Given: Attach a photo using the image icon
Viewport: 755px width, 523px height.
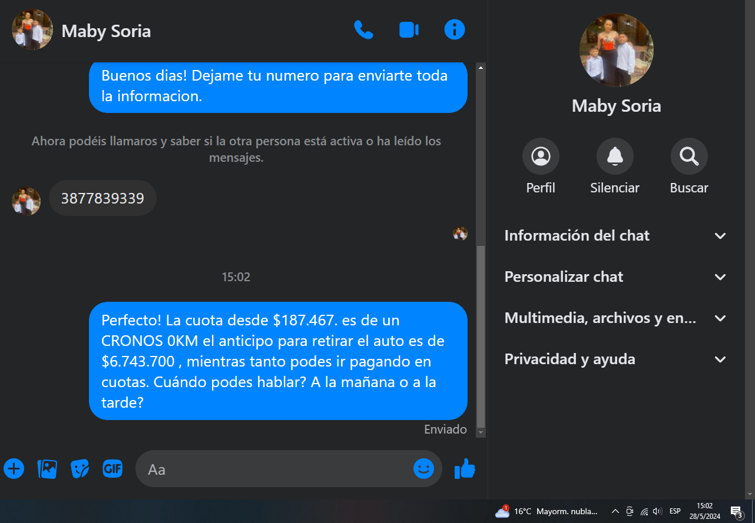Looking at the screenshot, I should pos(47,469).
